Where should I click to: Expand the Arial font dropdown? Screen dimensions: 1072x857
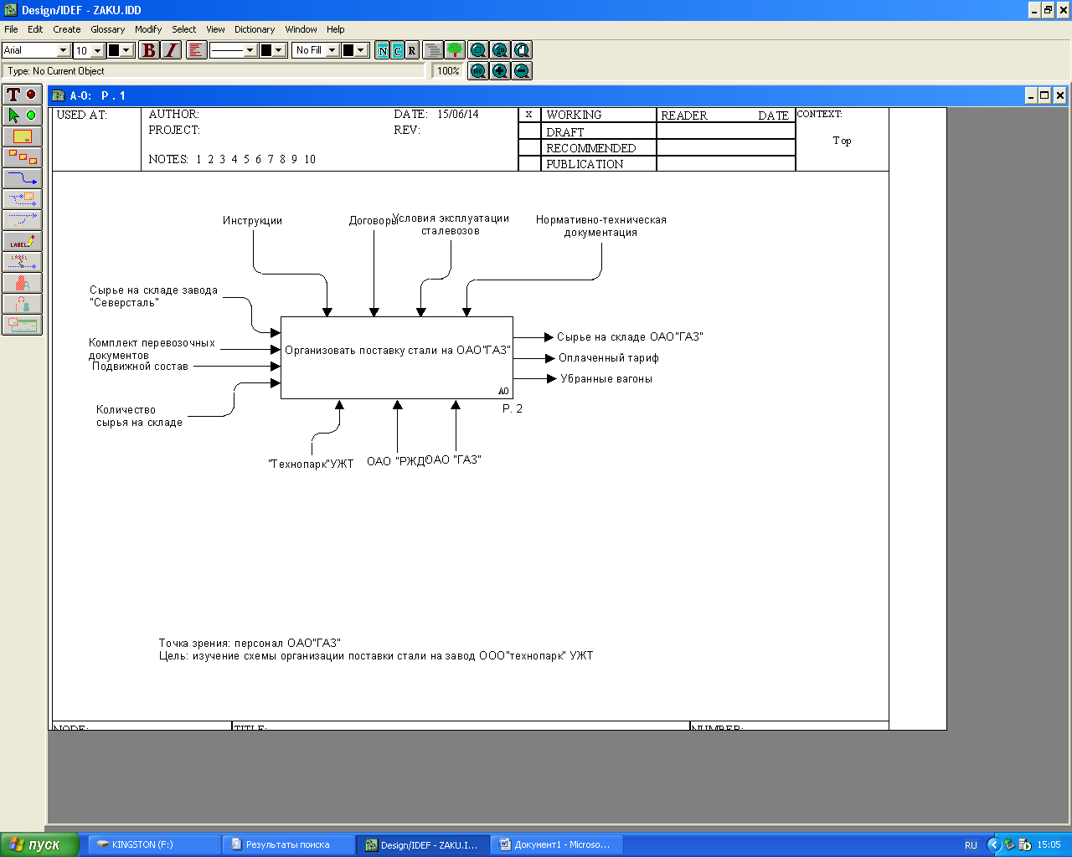tap(63, 50)
